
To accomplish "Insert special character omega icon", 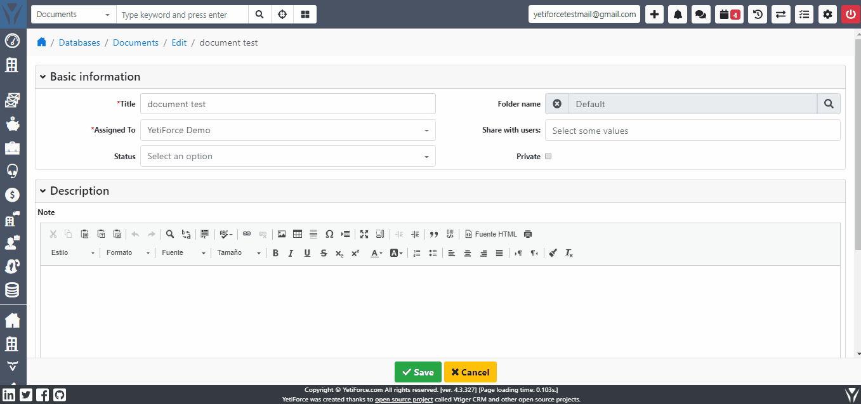I will (329, 234).
